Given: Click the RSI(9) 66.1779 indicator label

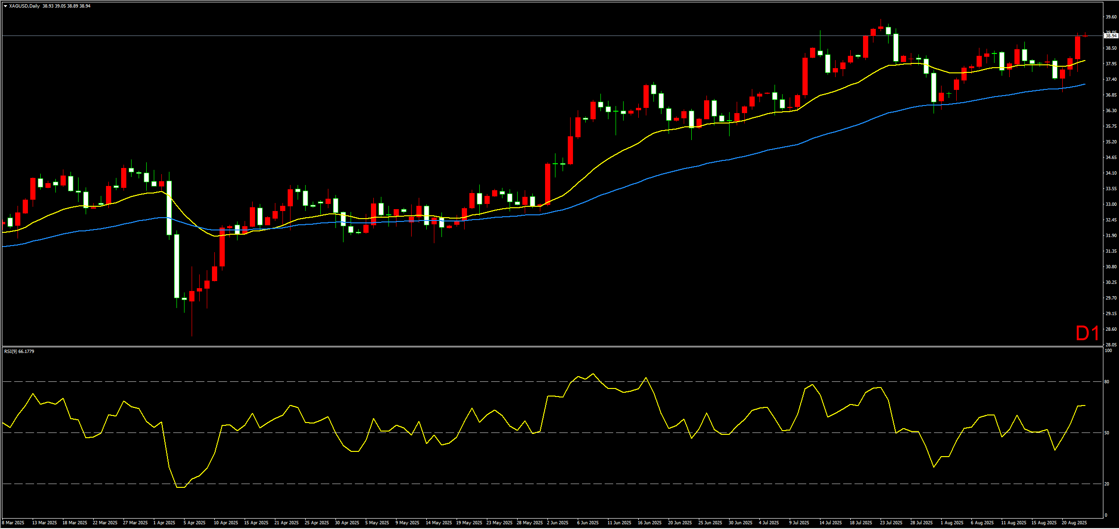Looking at the screenshot, I should [x=19, y=352].
